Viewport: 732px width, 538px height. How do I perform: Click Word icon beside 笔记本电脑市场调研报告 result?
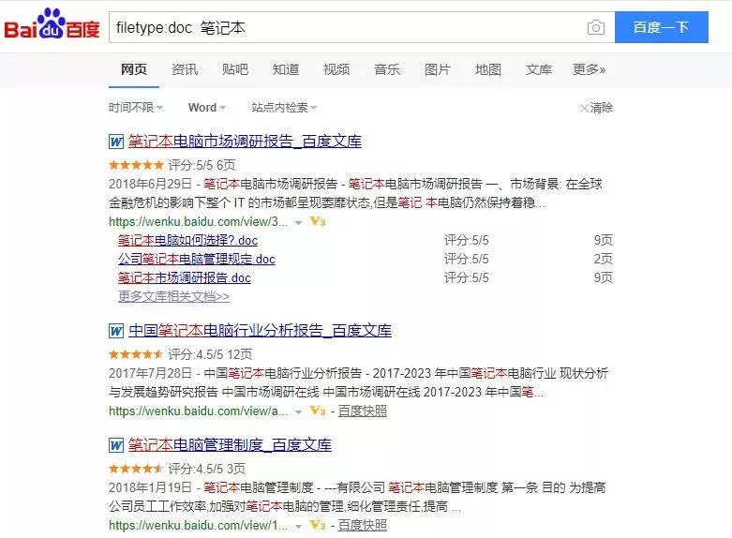[116, 141]
